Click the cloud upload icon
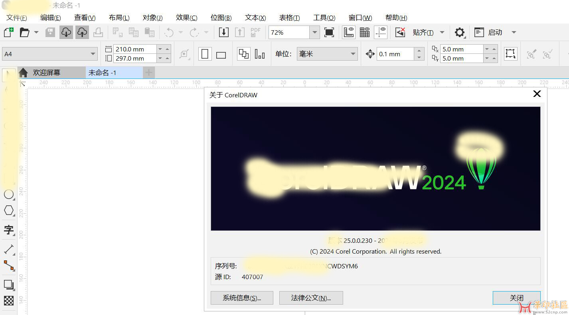Viewport: 569px width, 315px height. [82, 32]
